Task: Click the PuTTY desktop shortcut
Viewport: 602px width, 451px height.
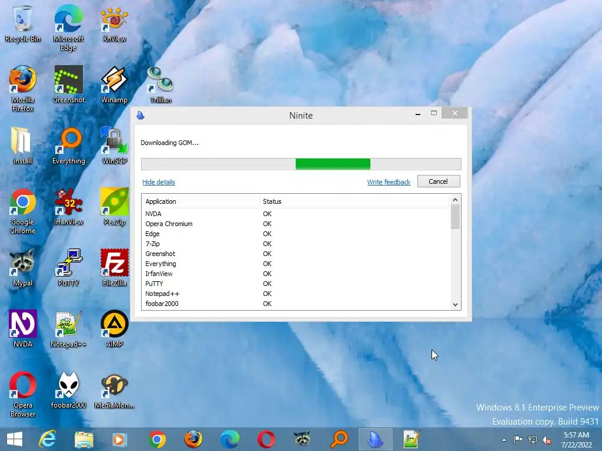Action: tap(68, 268)
